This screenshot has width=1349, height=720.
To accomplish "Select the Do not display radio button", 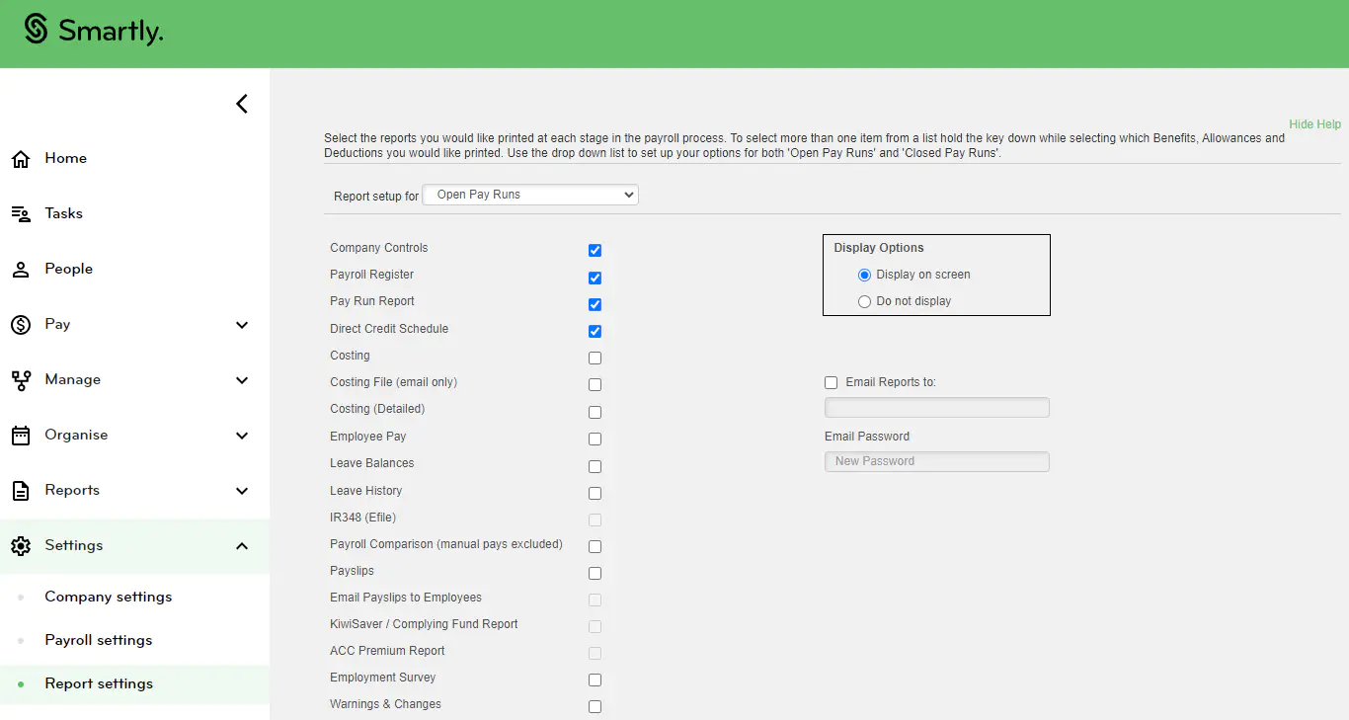I will (x=864, y=300).
